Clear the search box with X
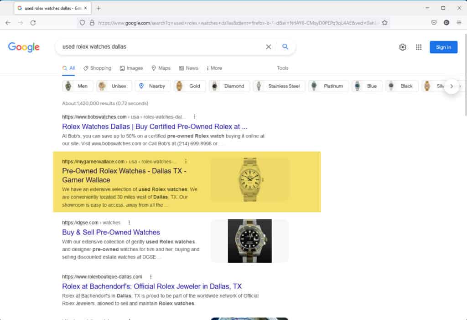 click(x=268, y=47)
